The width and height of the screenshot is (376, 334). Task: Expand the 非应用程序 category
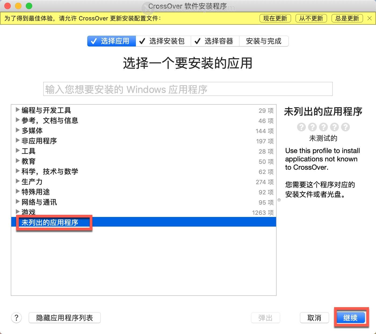tap(17, 140)
